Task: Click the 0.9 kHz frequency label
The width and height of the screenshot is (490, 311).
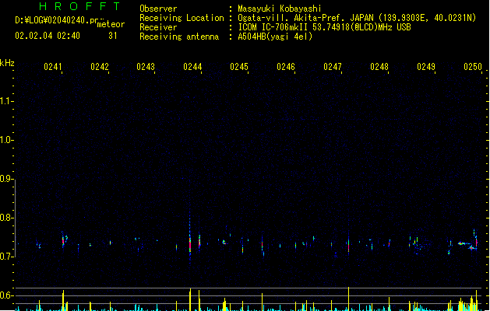Action: (5, 179)
